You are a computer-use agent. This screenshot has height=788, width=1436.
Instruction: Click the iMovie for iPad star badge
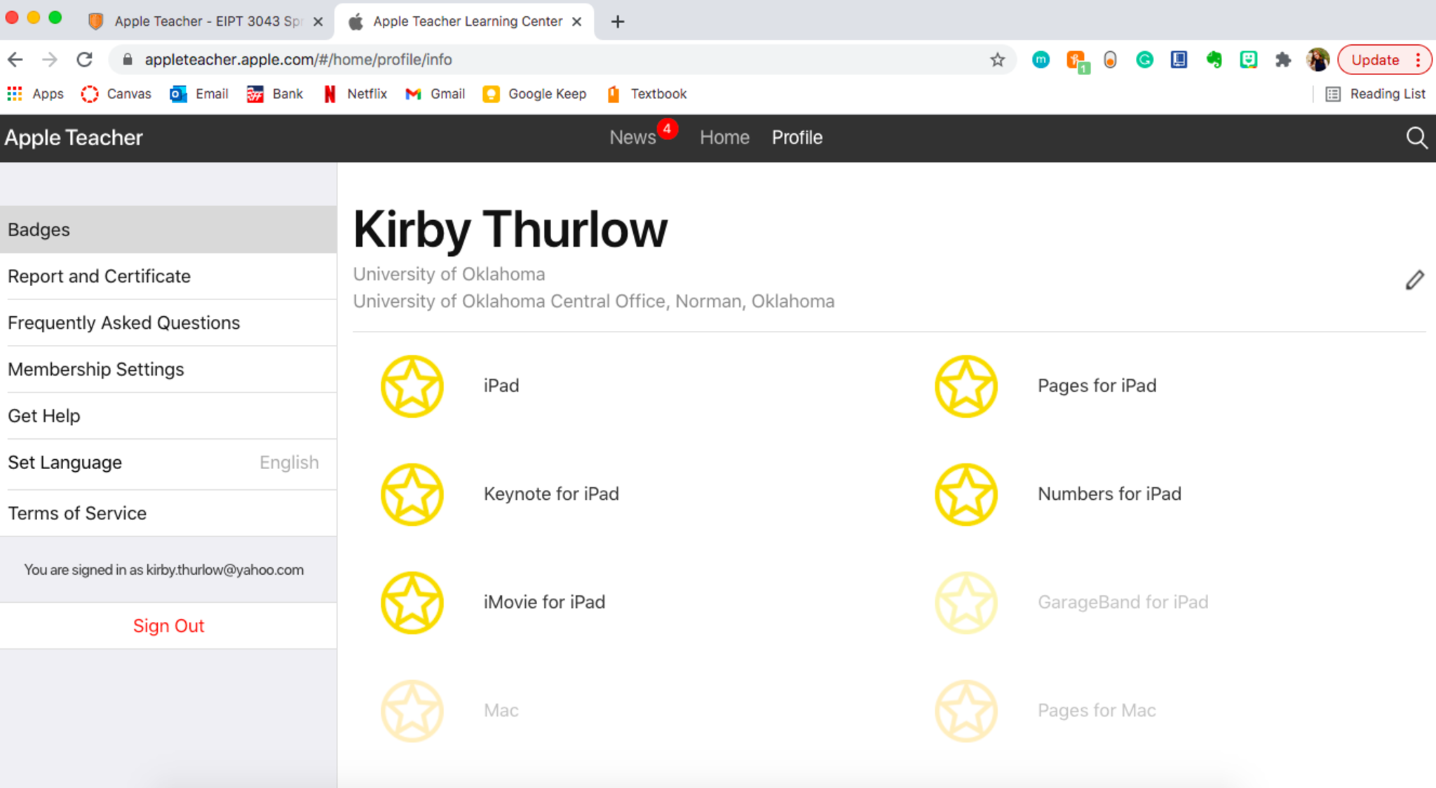[x=412, y=602]
